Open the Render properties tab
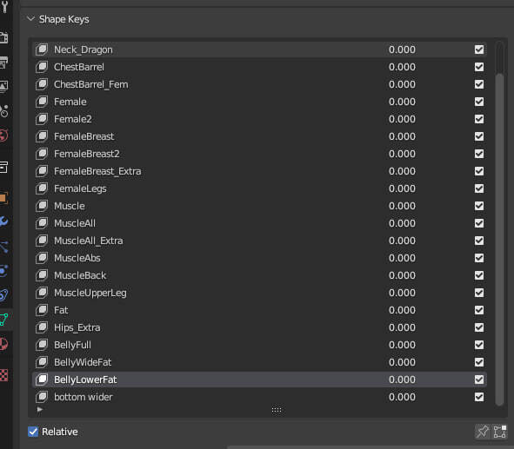This screenshot has width=514, height=449. pos(4,37)
